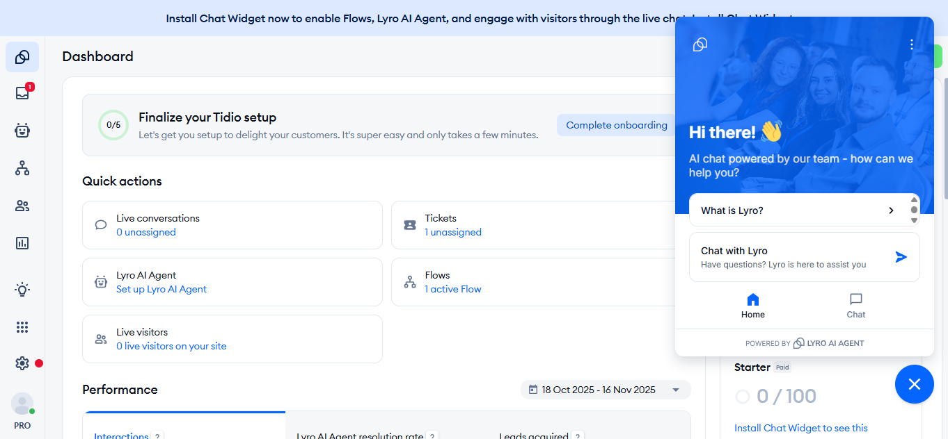
Task: Open the Inbox icon in sidebar
Action: click(x=22, y=93)
